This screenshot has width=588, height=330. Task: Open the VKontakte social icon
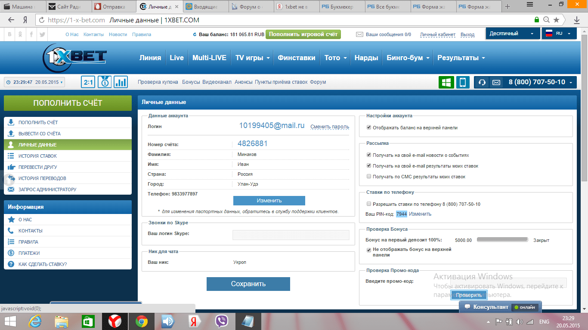[x=9, y=34]
